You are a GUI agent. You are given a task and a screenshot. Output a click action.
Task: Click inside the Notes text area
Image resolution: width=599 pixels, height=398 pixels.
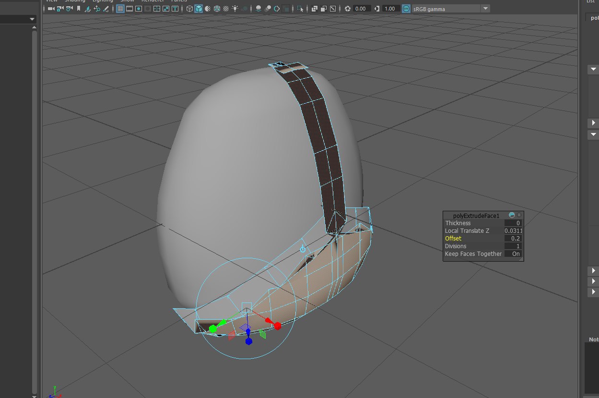tap(592, 367)
